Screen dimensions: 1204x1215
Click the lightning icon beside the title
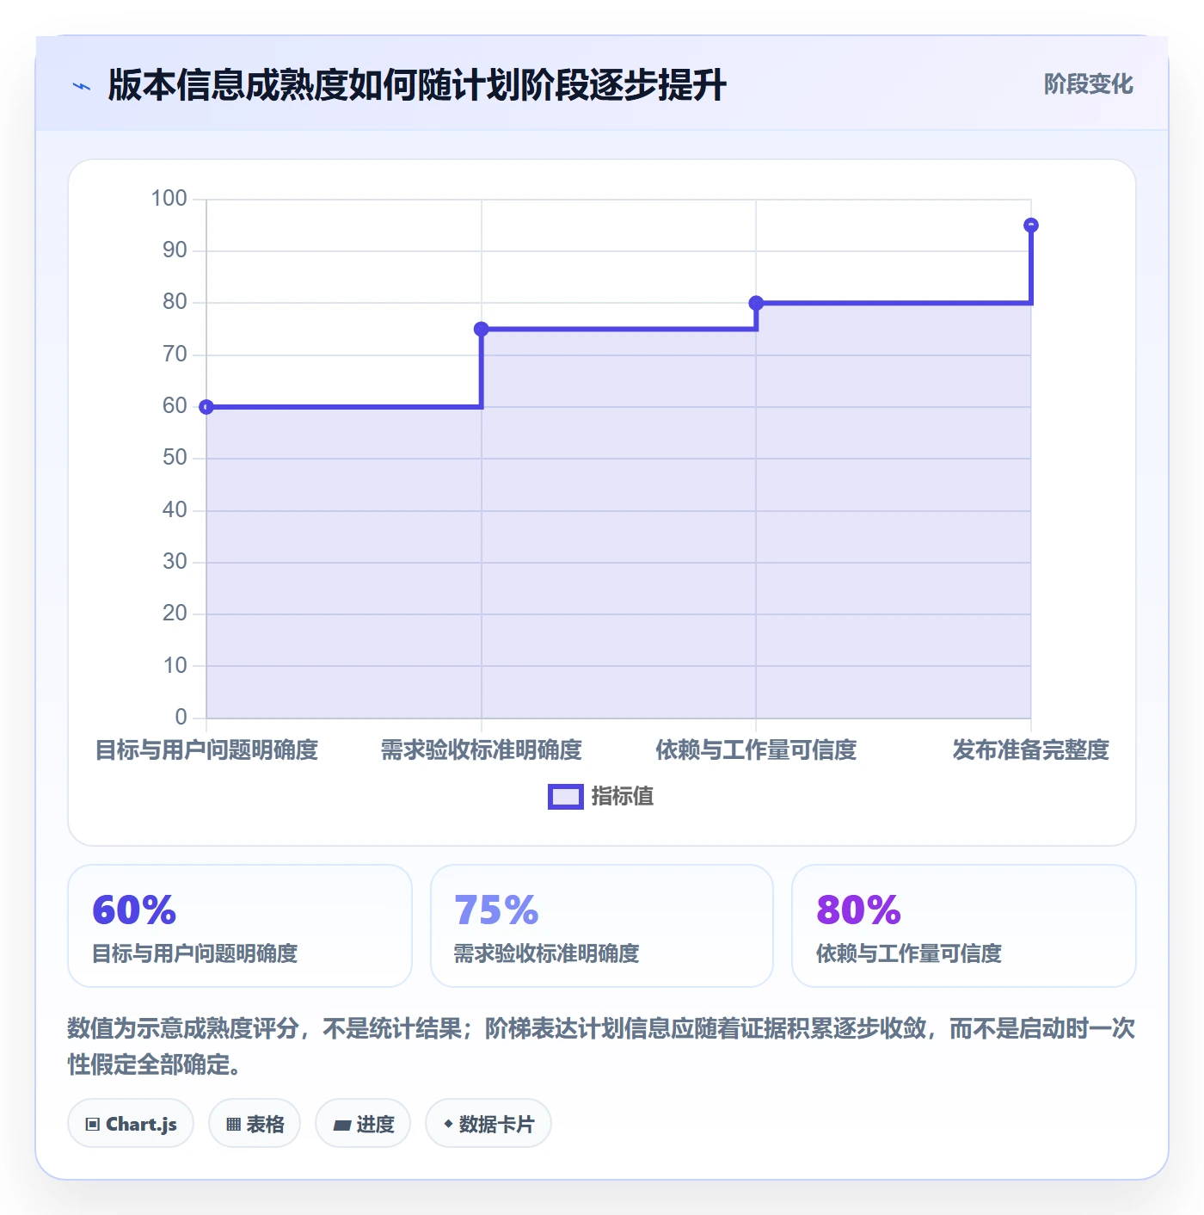pyautogui.click(x=82, y=86)
